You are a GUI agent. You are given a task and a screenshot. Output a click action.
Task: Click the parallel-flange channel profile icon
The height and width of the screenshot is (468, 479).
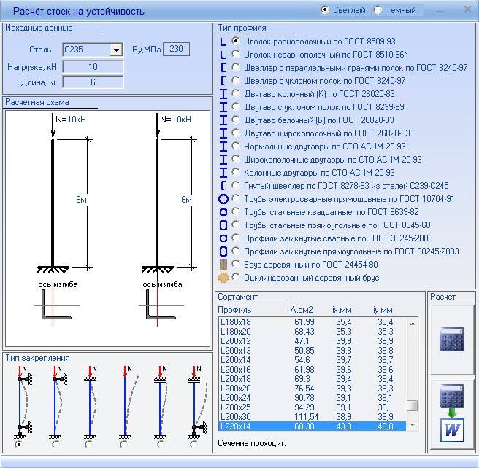click(x=223, y=67)
